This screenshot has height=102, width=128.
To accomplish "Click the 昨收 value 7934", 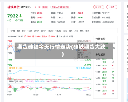I will [60, 13].
